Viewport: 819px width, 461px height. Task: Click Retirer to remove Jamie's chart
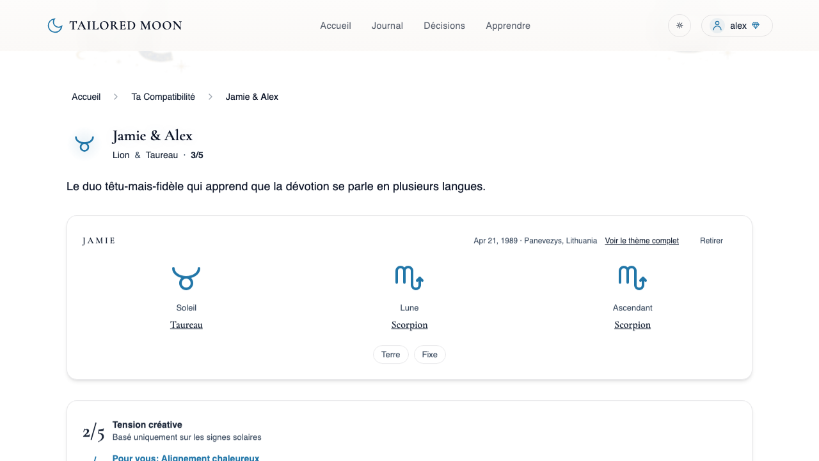pos(711,241)
